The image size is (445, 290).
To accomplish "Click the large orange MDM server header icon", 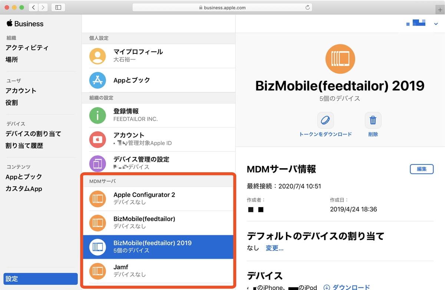I will [340, 59].
